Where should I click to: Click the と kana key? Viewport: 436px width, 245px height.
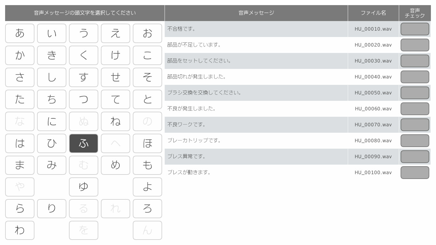(x=147, y=99)
